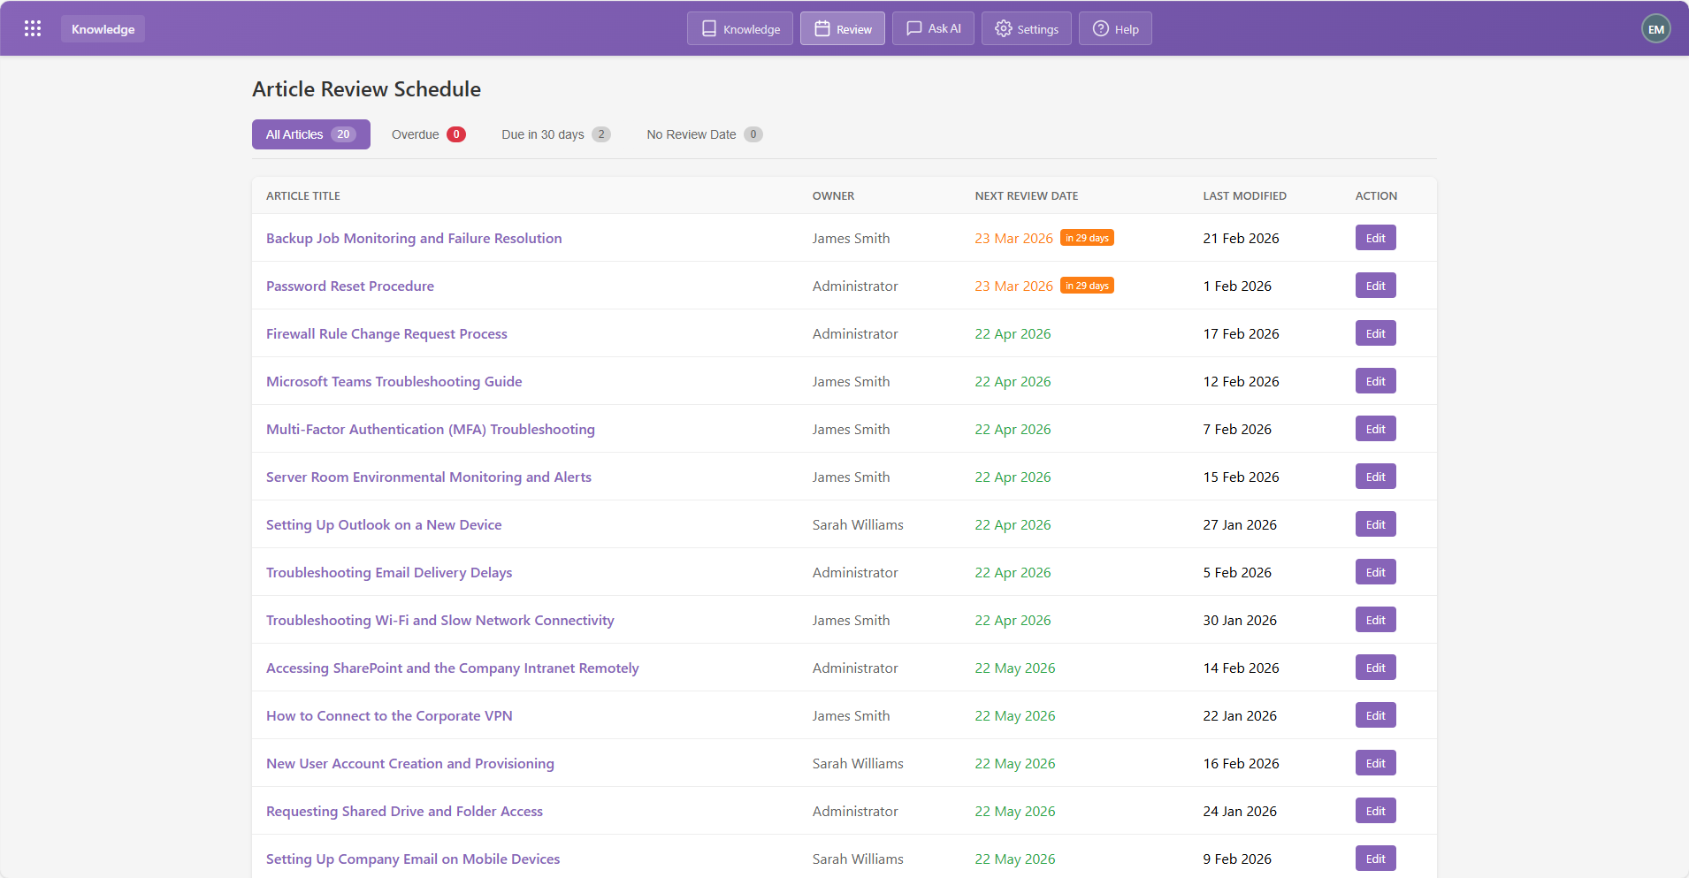Click owner Administrator in Requesting Shared Drive row
1689x878 pixels.
coord(855,811)
